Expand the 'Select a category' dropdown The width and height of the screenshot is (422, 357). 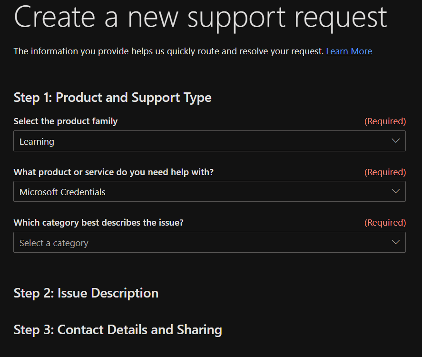(x=209, y=242)
